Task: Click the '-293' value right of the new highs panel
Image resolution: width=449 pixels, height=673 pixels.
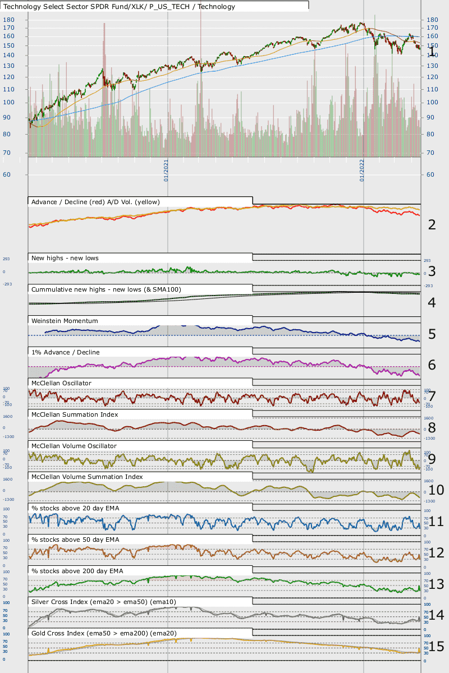Action: (427, 285)
